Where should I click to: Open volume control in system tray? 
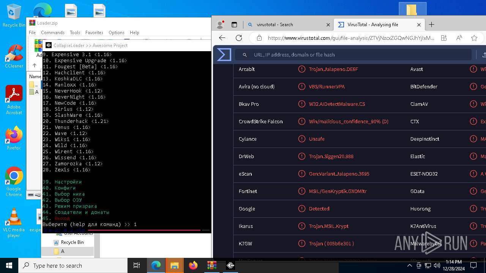pyautogui.click(x=437, y=265)
